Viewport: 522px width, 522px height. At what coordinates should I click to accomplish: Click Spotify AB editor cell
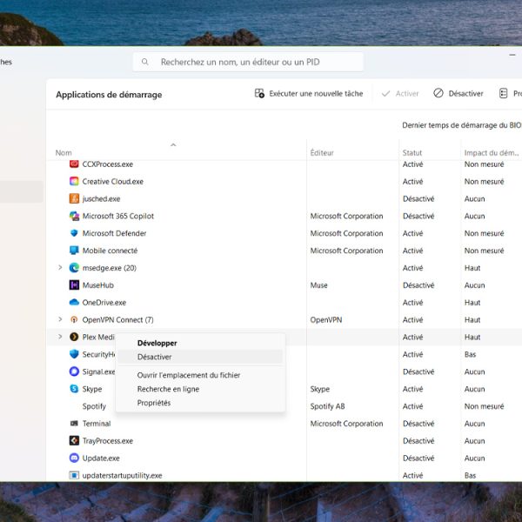pyautogui.click(x=327, y=406)
